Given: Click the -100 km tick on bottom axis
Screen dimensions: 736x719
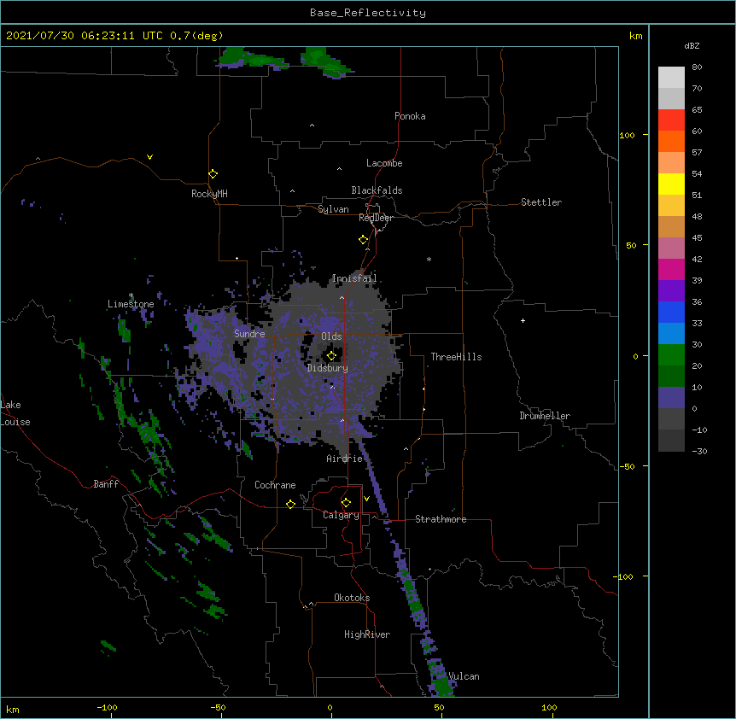Looking at the screenshot, I should (107, 707).
